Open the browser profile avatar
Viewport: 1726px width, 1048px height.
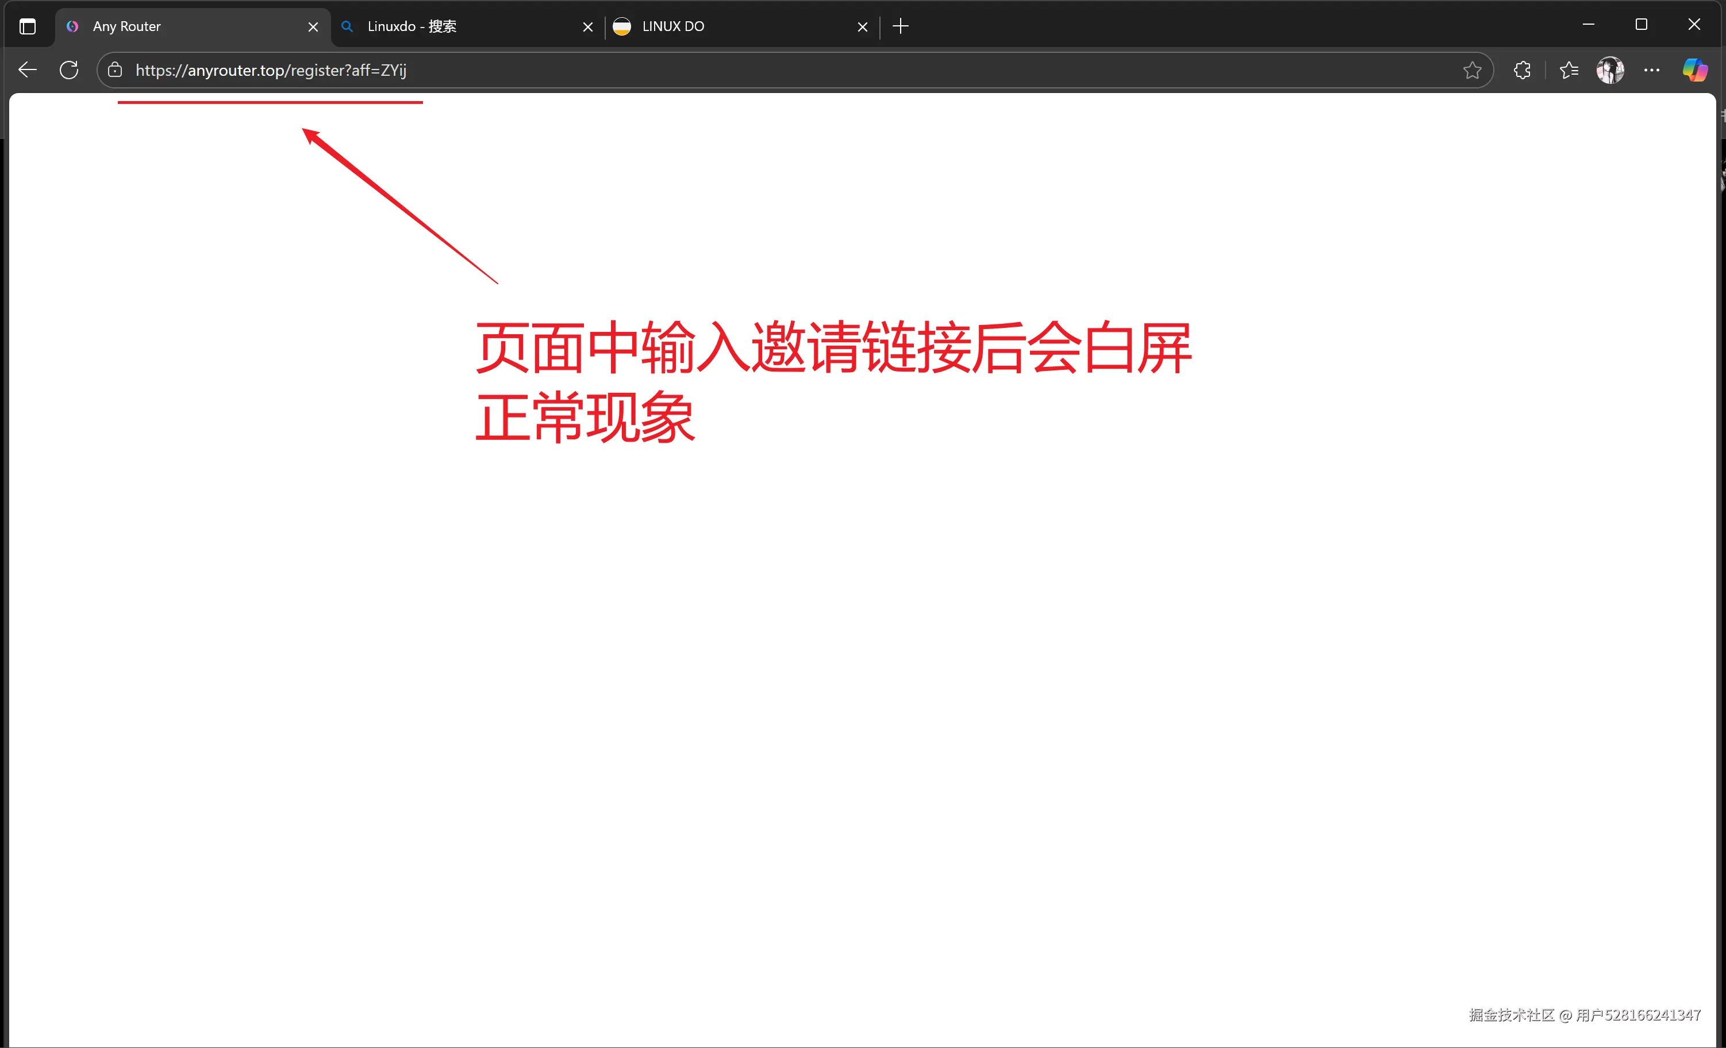click(1610, 70)
